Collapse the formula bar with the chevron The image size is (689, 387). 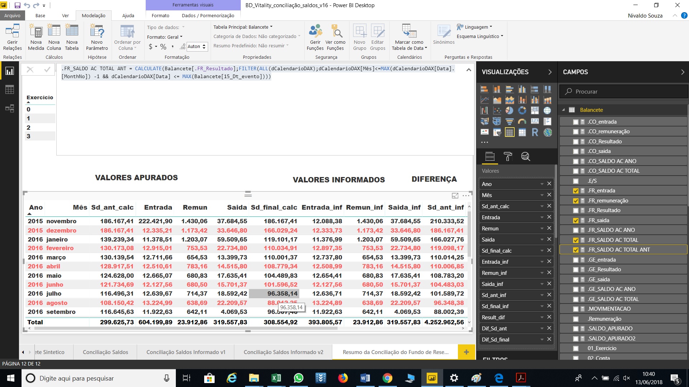pyautogui.click(x=468, y=70)
